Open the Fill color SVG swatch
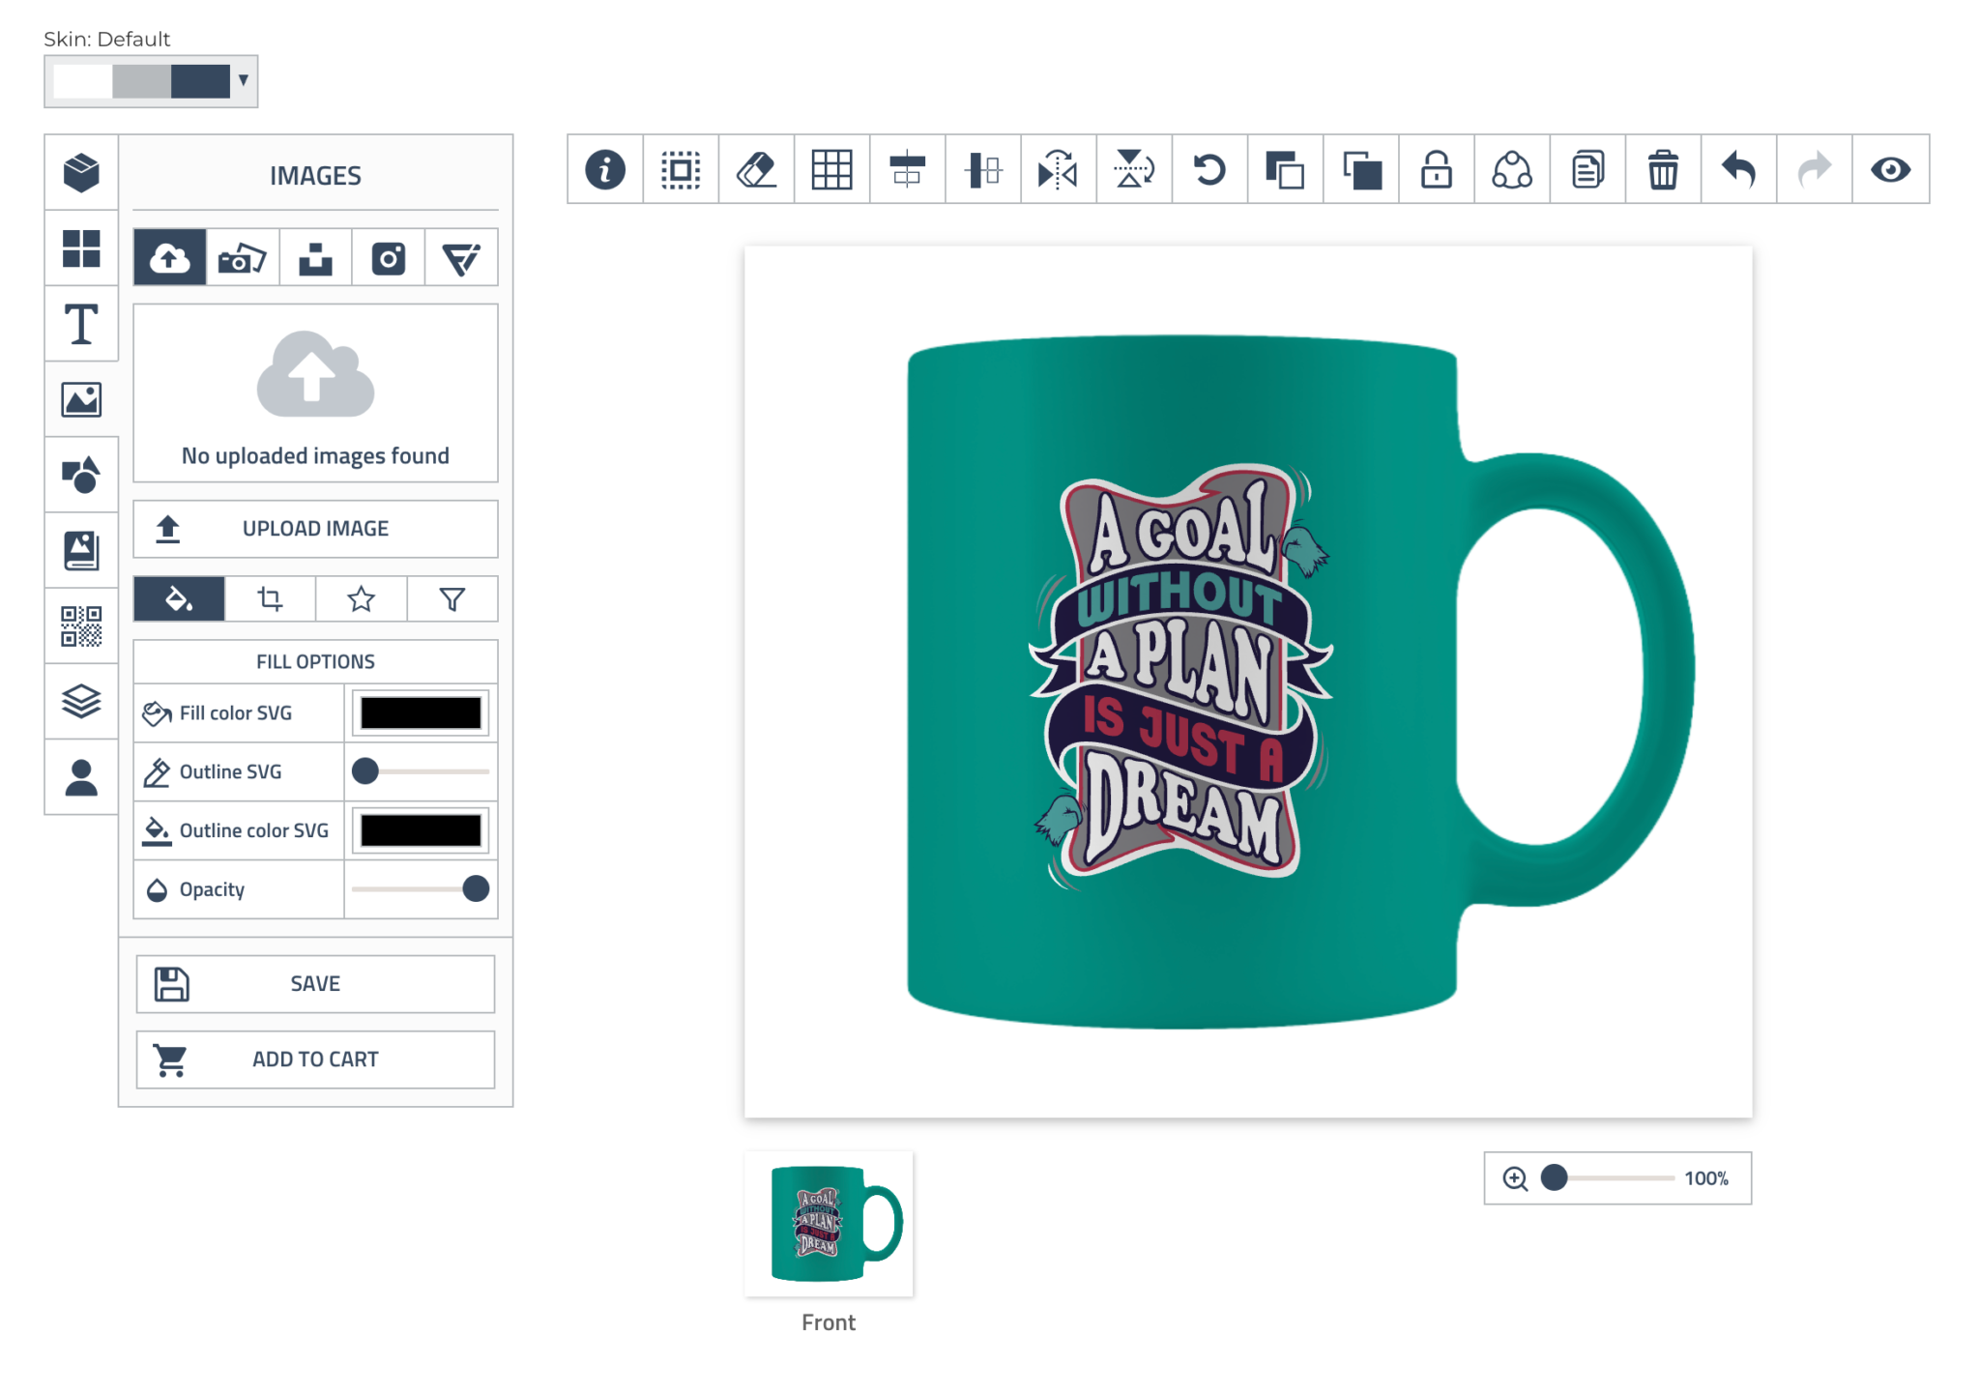The image size is (1980, 1394). click(421, 713)
